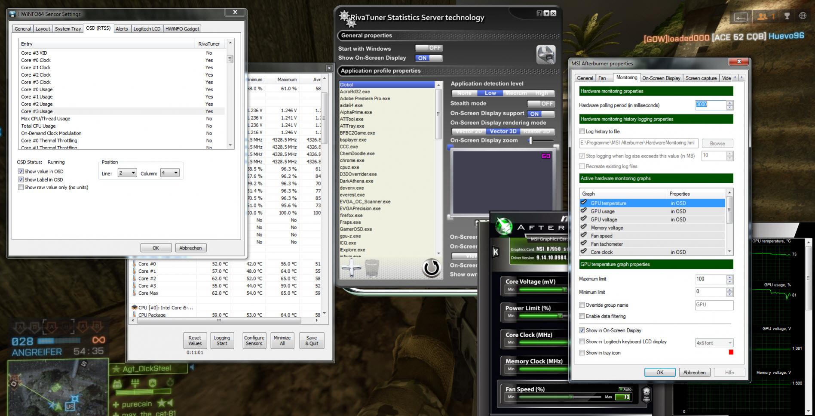The image size is (815, 416).
Task: Click the game globe icon
Action: coord(803,16)
